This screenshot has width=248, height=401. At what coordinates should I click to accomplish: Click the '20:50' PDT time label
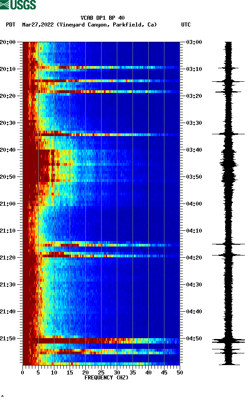click(x=8, y=177)
